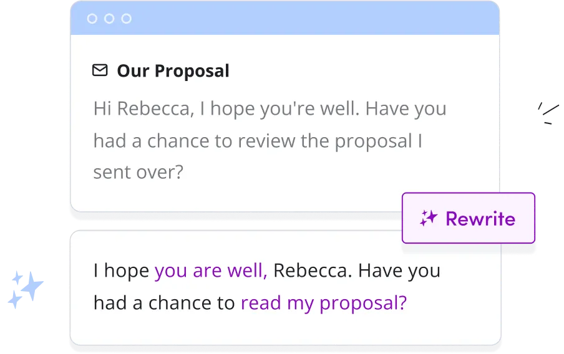Click the first window circle control

(92, 18)
